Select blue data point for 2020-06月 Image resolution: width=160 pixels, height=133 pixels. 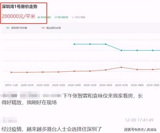106,44
